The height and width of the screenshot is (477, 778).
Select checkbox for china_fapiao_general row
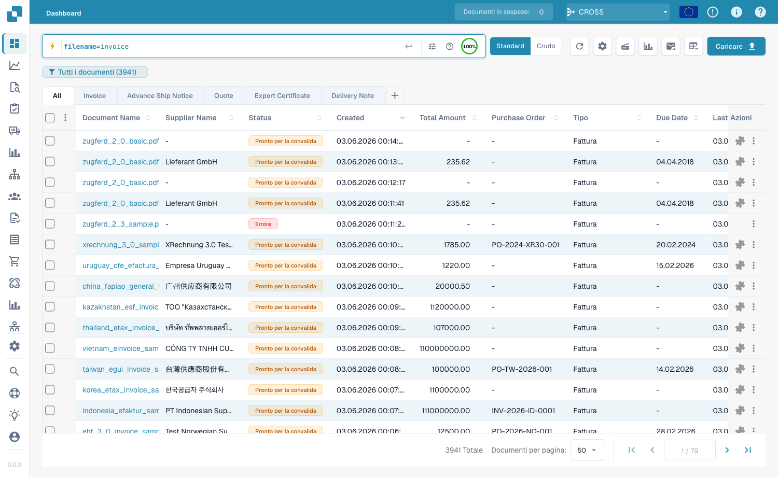(50, 286)
